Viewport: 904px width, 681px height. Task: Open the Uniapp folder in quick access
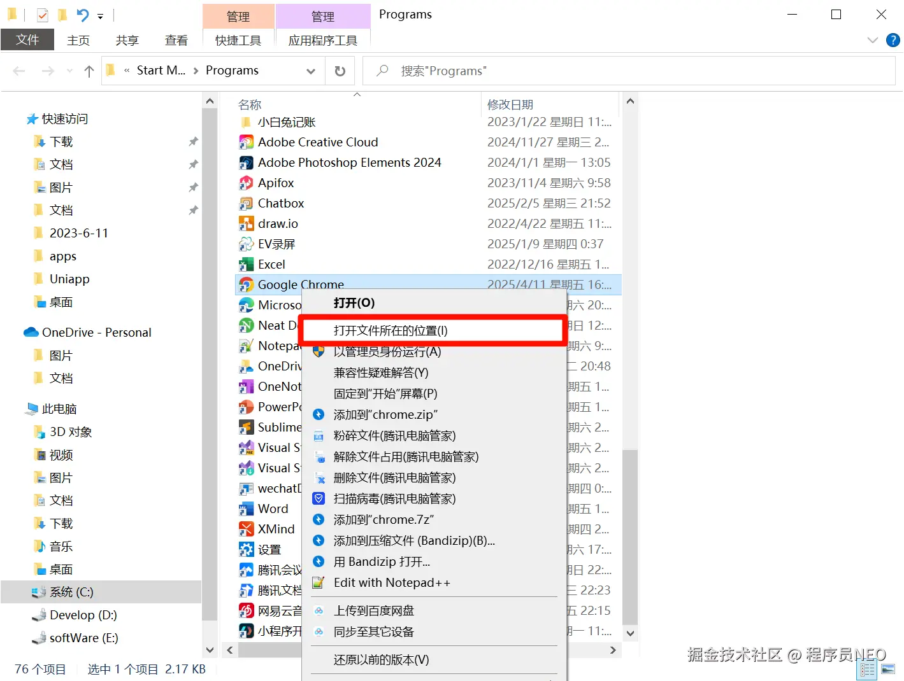[69, 279]
